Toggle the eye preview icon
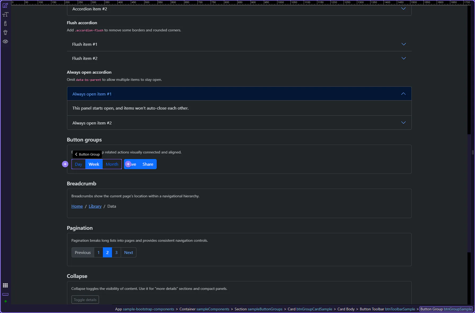475x313 pixels. [x=5, y=41]
